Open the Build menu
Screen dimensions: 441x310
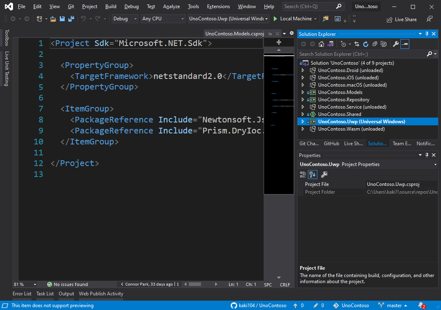[111, 7]
